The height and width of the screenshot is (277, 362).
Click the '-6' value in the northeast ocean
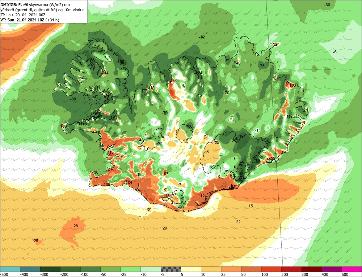click(x=335, y=52)
